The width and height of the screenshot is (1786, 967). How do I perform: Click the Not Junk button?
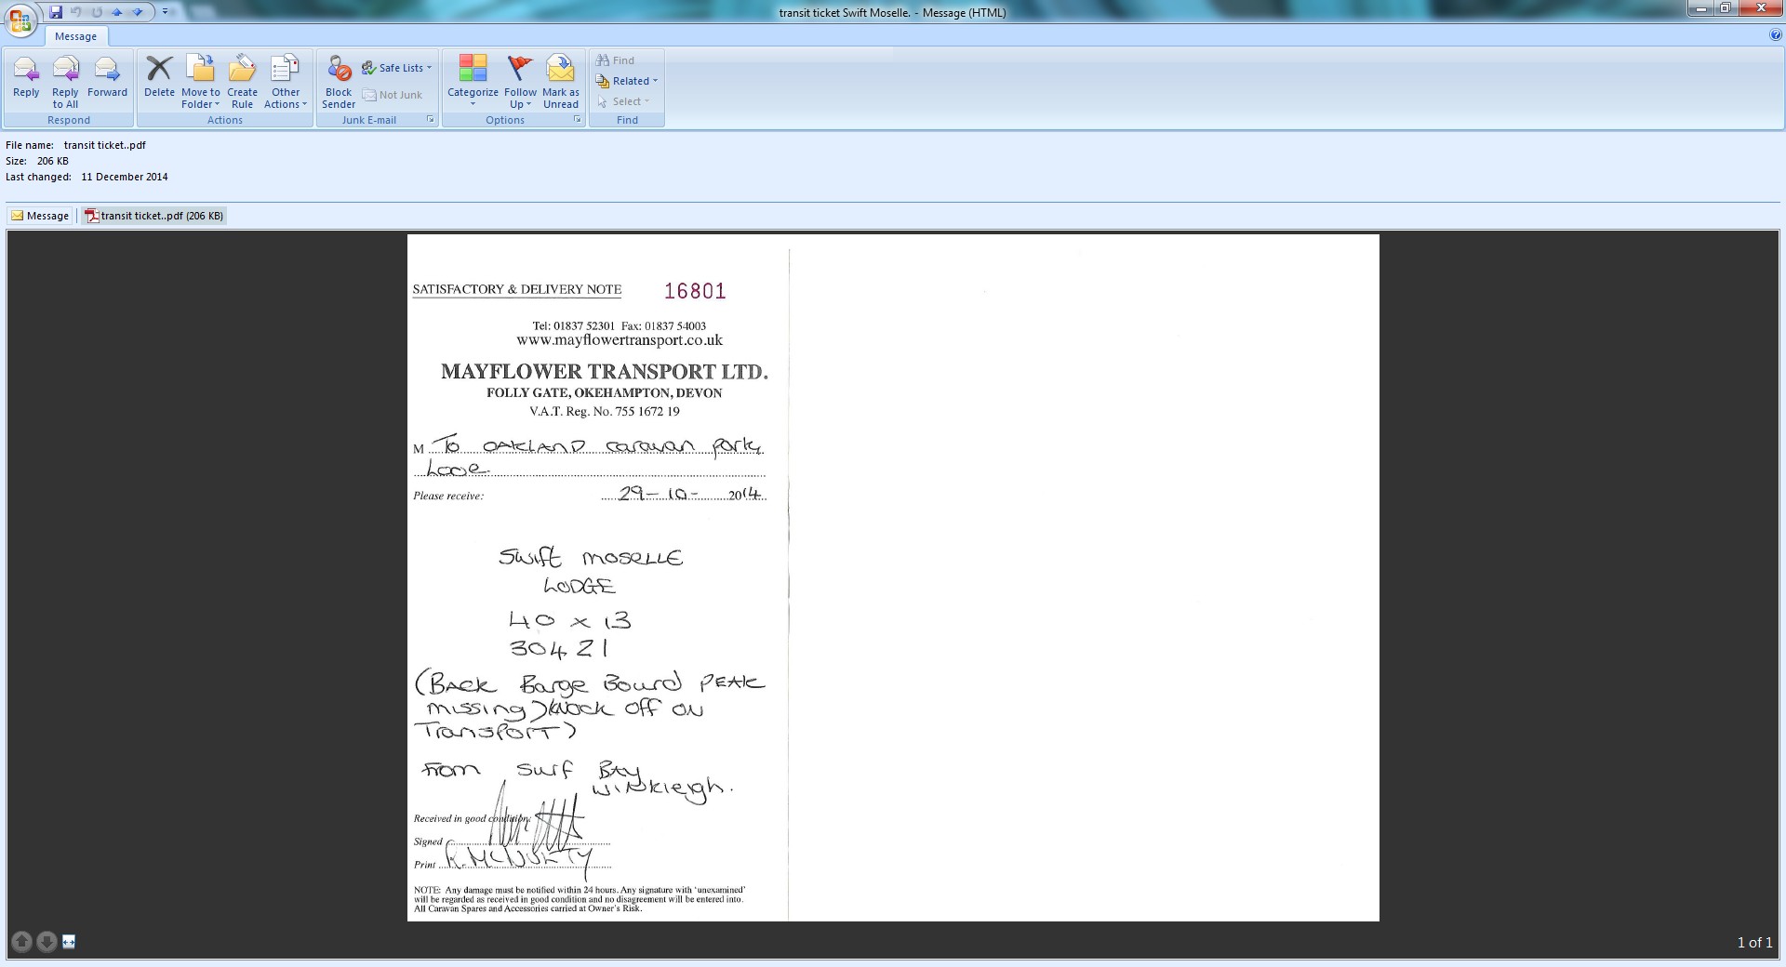click(x=393, y=95)
